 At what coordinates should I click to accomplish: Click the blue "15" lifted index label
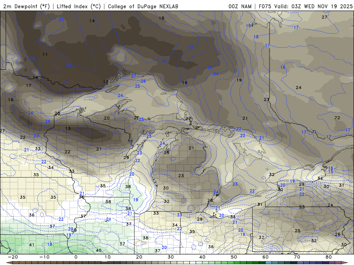coord(331,172)
